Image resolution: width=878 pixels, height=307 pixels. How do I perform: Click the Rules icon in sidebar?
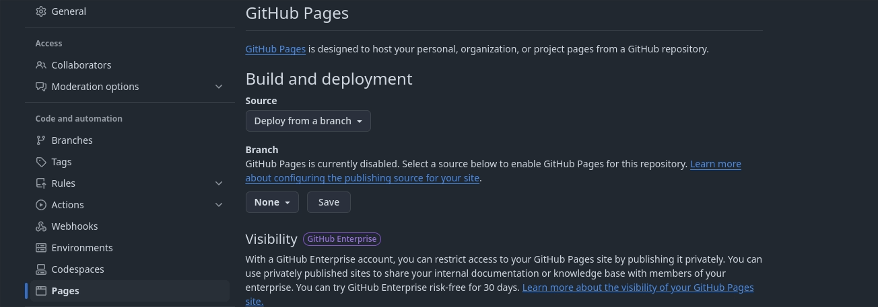point(41,183)
